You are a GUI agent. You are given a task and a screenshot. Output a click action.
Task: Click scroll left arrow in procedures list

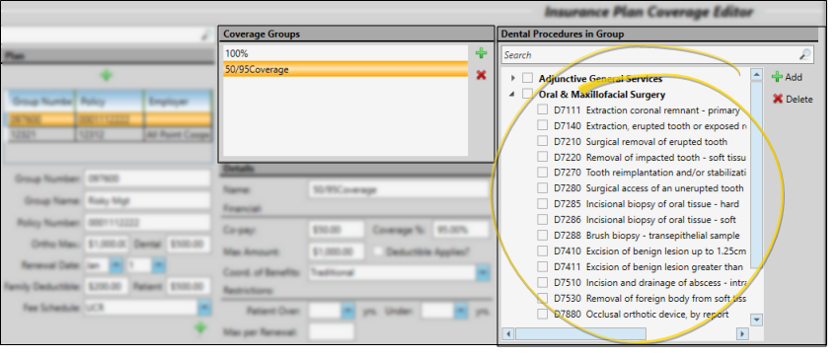click(x=508, y=334)
